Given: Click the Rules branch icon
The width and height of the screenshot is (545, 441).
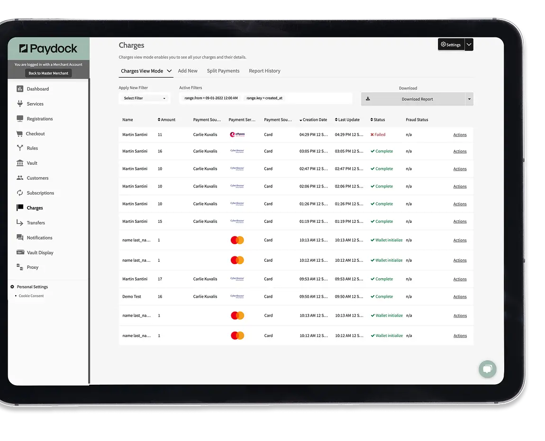Looking at the screenshot, I should click(20, 148).
